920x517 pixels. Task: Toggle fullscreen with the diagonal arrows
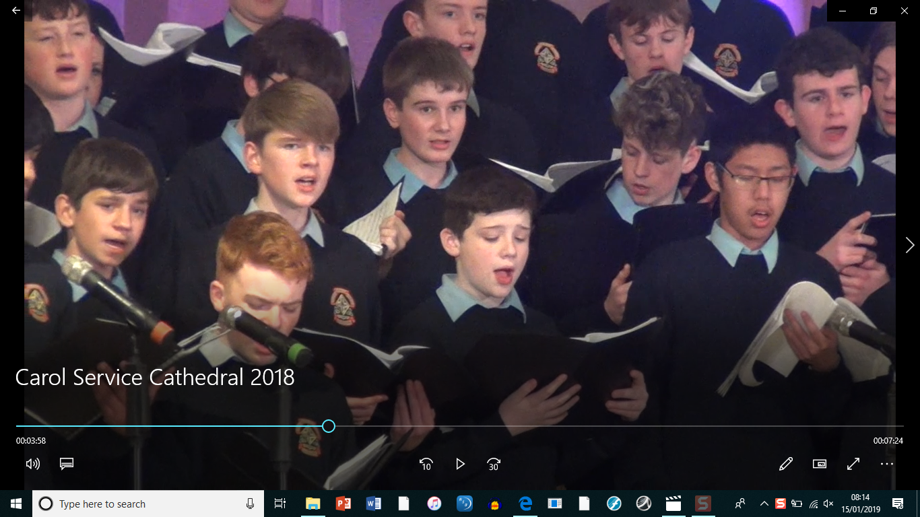853,464
